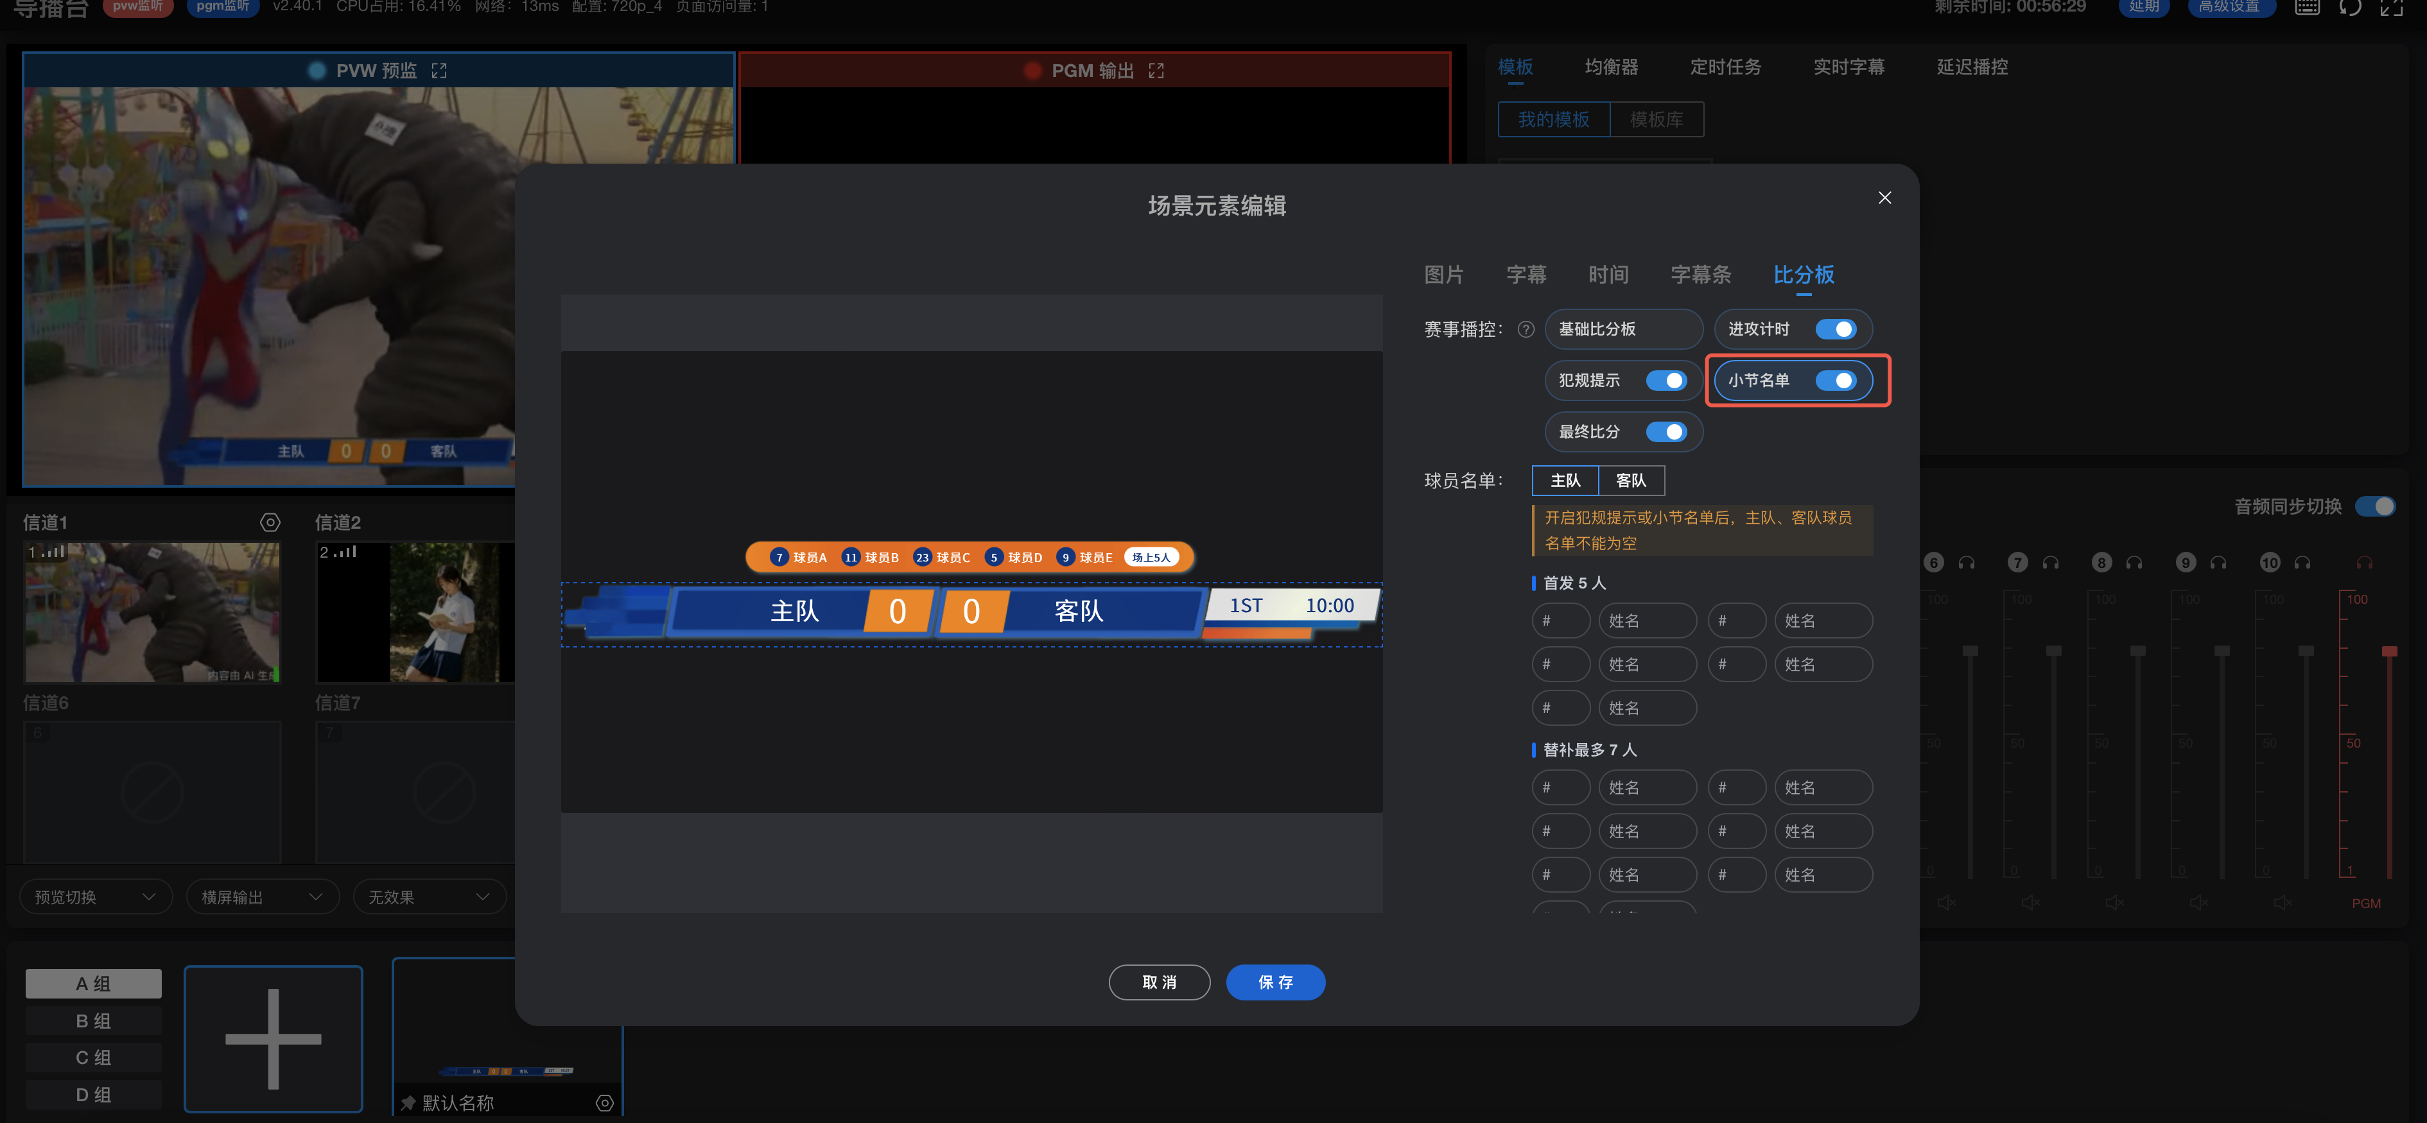The image size is (2427, 1123).
Task: Open the 横屏输出 dropdown
Action: pos(263,897)
